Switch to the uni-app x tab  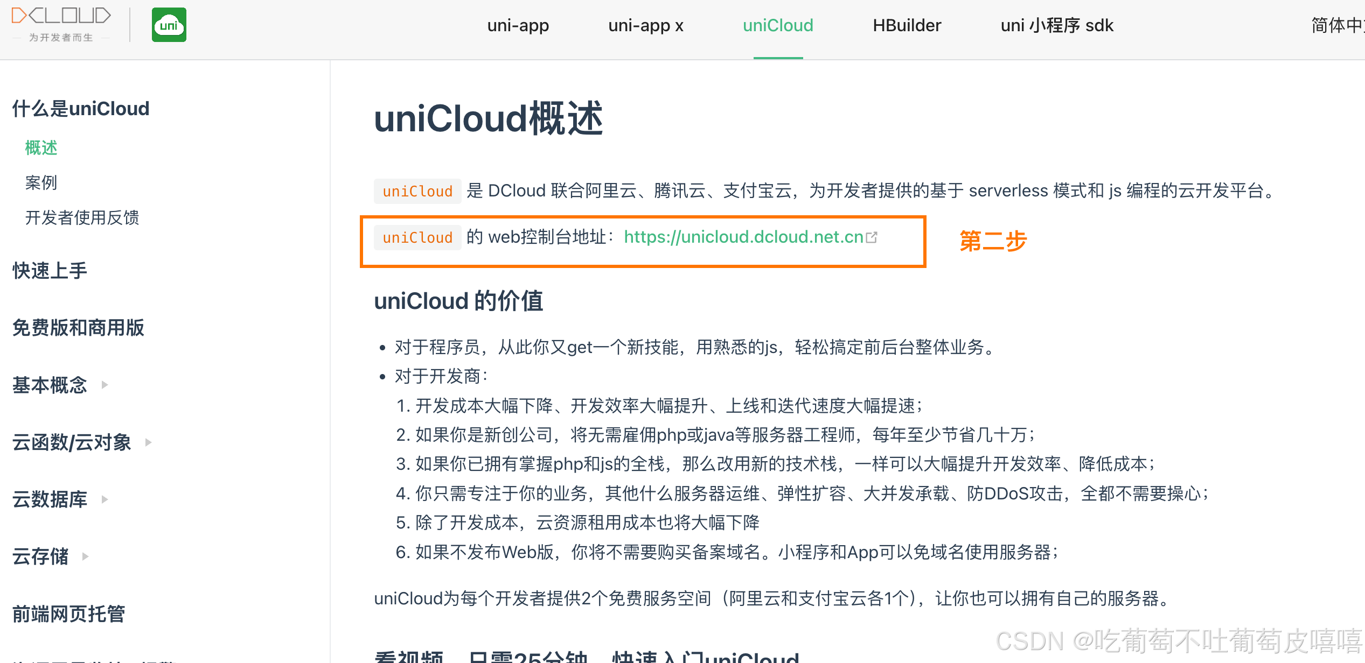(645, 25)
